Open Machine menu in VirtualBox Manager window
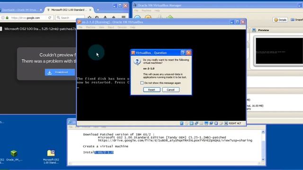 tap(146, 10)
